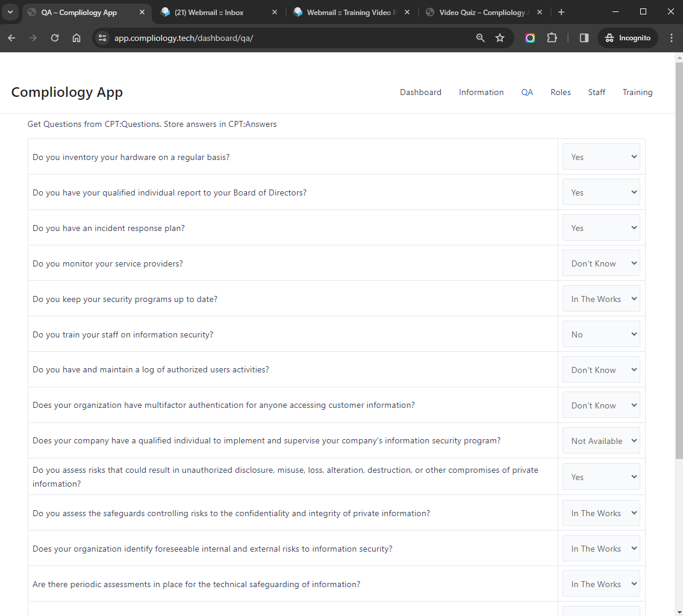Open the Roles nav link

pos(560,92)
